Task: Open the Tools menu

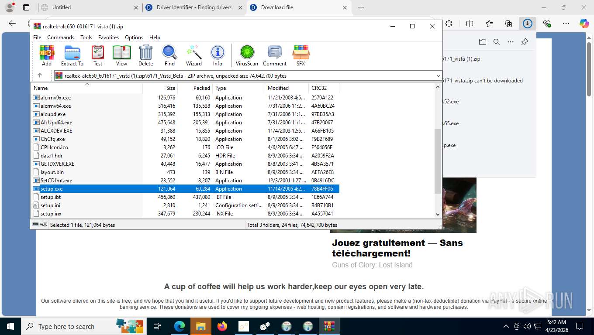Action: pyautogui.click(x=86, y=38)
